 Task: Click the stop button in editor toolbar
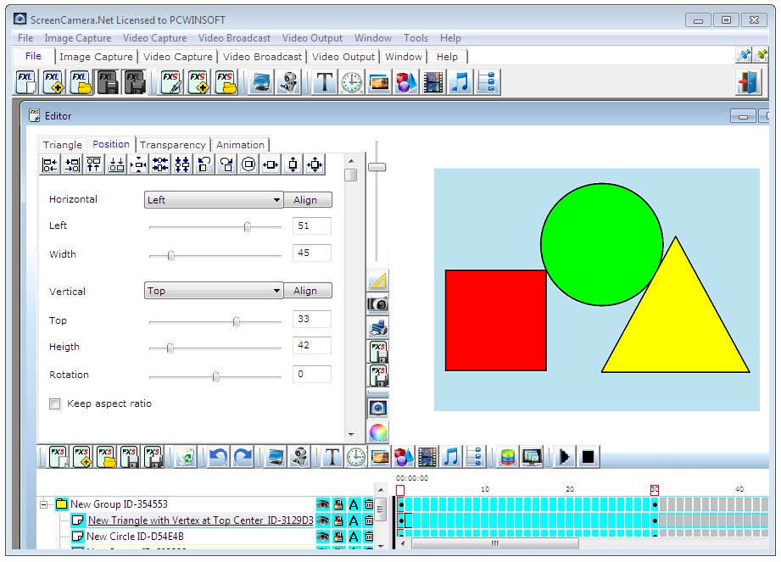(589, 457)
